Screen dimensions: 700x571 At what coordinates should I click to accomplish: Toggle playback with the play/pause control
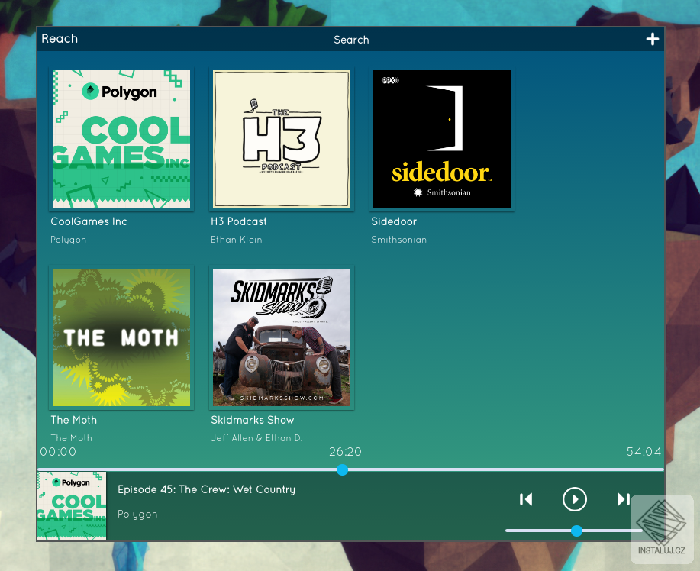(x=574, y=499)
